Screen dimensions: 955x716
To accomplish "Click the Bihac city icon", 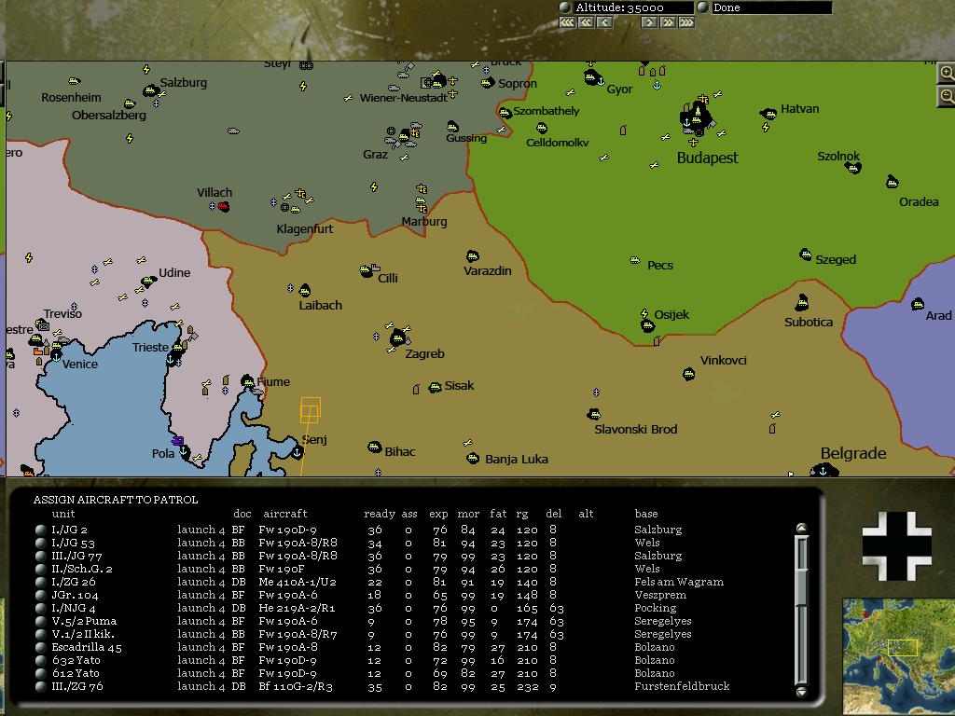I will pos(375,447).
